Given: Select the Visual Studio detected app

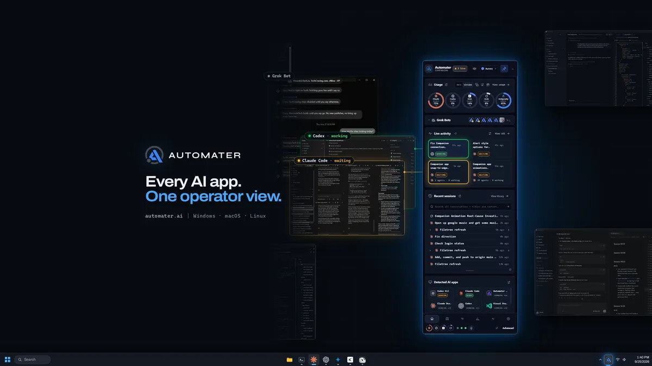Looking at the screenshot, I should (497, 306).
